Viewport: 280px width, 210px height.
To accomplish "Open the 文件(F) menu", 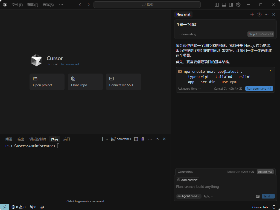I will (x=17, y=5).
